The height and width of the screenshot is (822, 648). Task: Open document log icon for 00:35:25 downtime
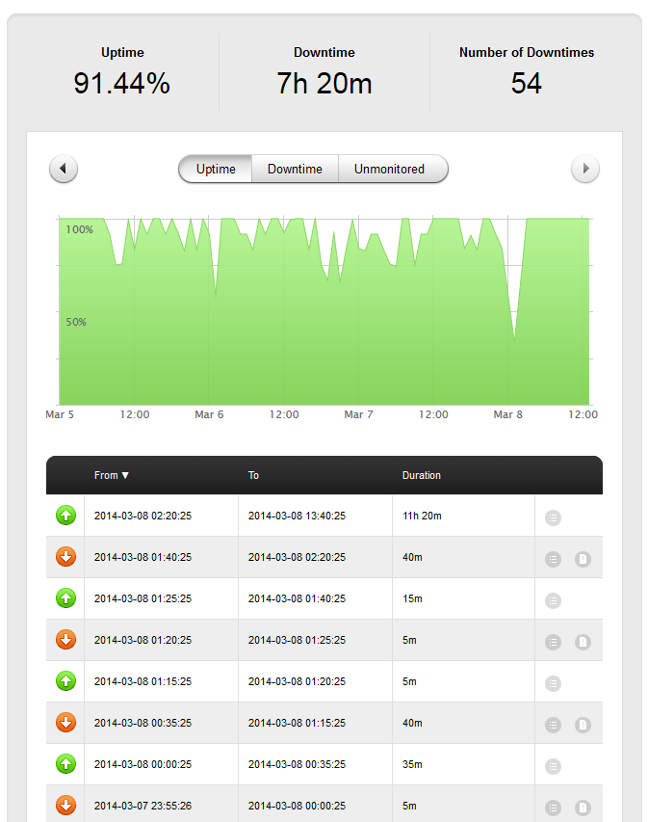(x=583, y=725)
